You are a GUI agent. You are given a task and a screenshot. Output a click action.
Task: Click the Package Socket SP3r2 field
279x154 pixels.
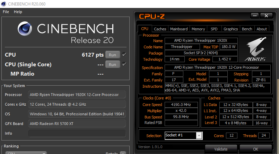(x=201, y=53)
